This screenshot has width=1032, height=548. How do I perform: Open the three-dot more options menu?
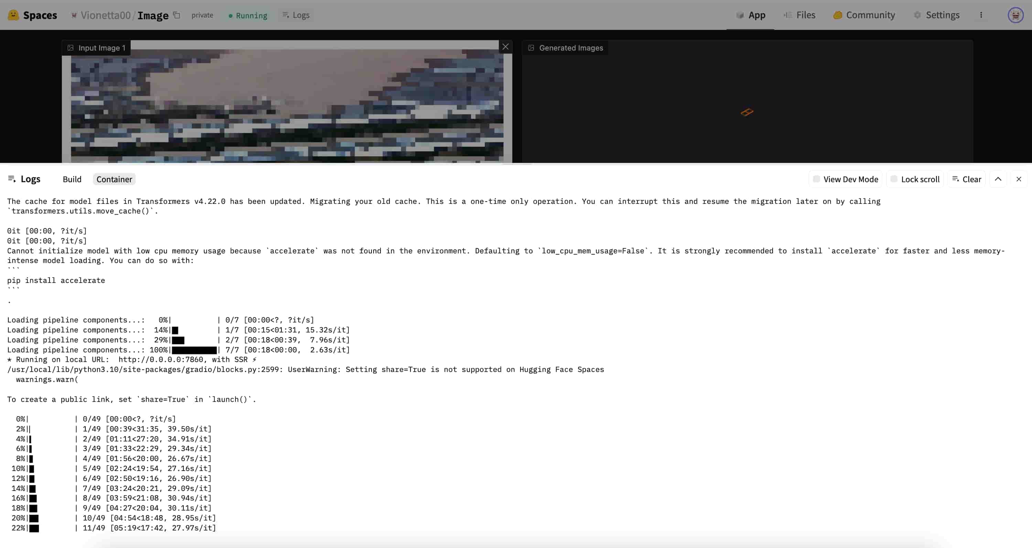click(981, 15)
